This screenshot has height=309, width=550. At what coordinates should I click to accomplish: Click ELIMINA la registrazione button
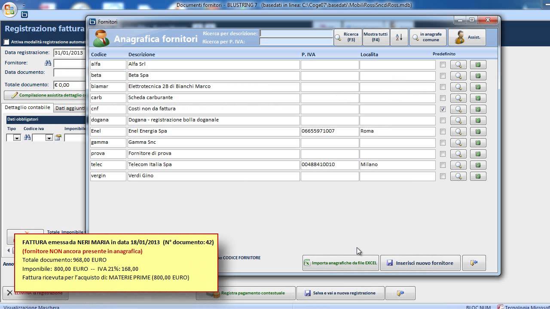pos(35,293)
